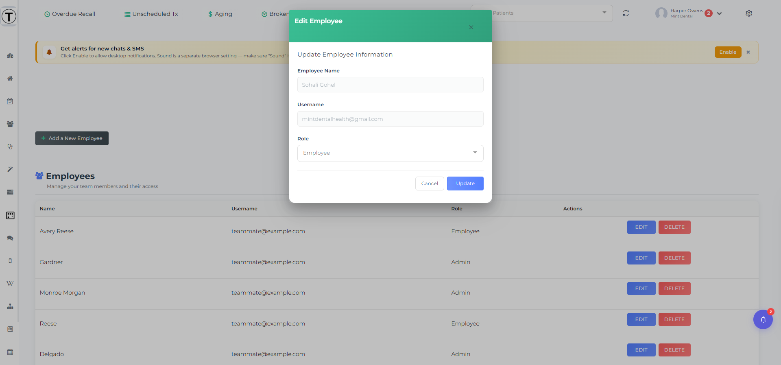Click the Employee Name input field

(x=390, y=85)
